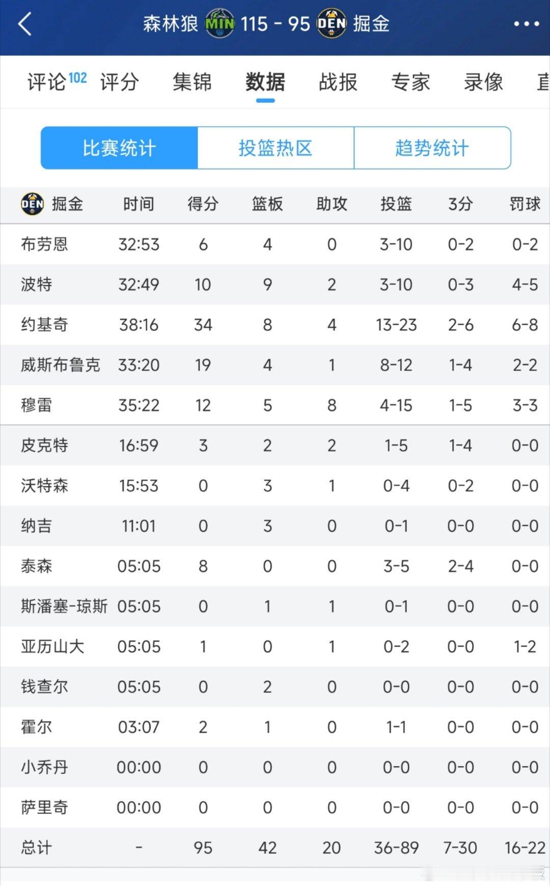
Task: Tap the back arrow icon
Action: pyautogui.click(x=24, y=24)
